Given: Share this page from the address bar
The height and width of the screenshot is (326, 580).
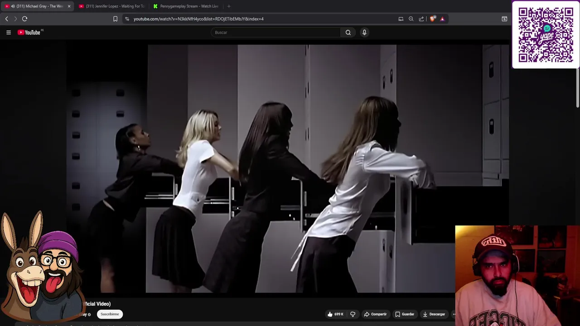Looking at the screenshot, I should (421, 19).
